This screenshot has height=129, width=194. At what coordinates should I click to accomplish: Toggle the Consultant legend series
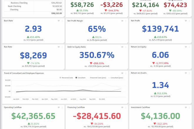click(81, 78)
